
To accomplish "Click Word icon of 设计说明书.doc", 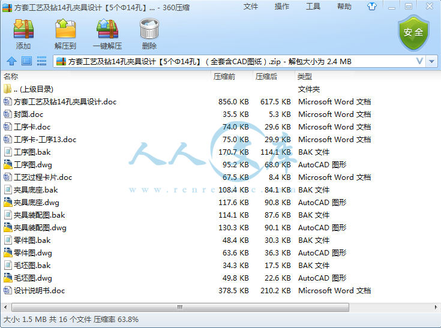I will pos(8,290).
